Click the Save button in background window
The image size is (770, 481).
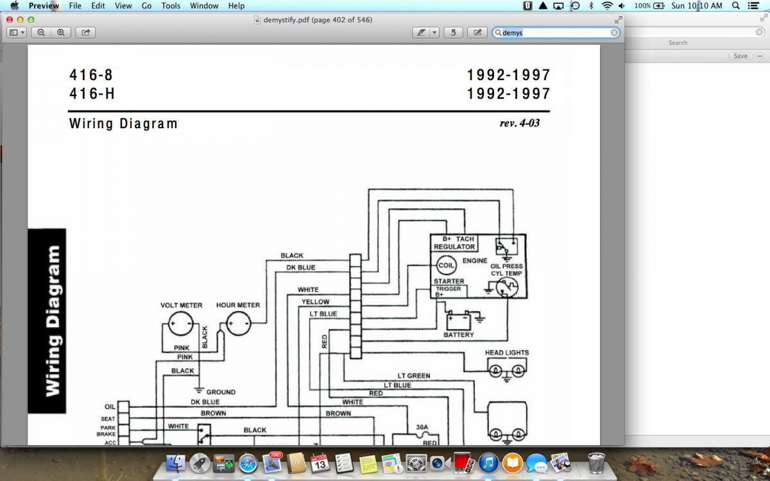point(740,56)
